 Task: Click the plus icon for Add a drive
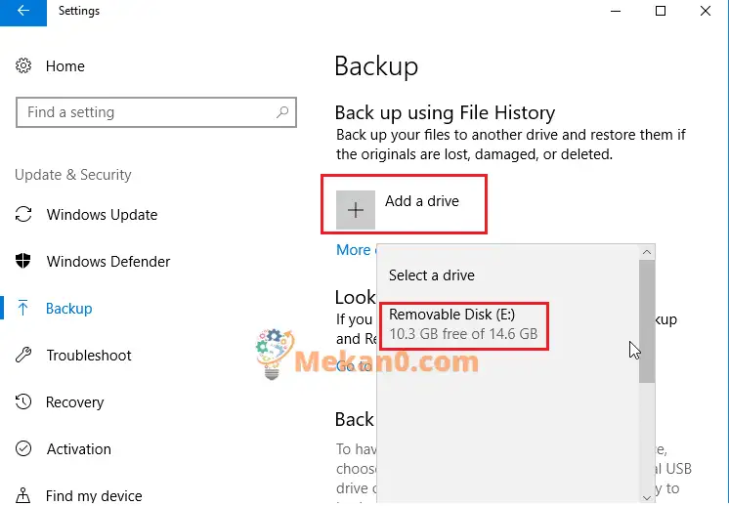click(x=356, y=210)
